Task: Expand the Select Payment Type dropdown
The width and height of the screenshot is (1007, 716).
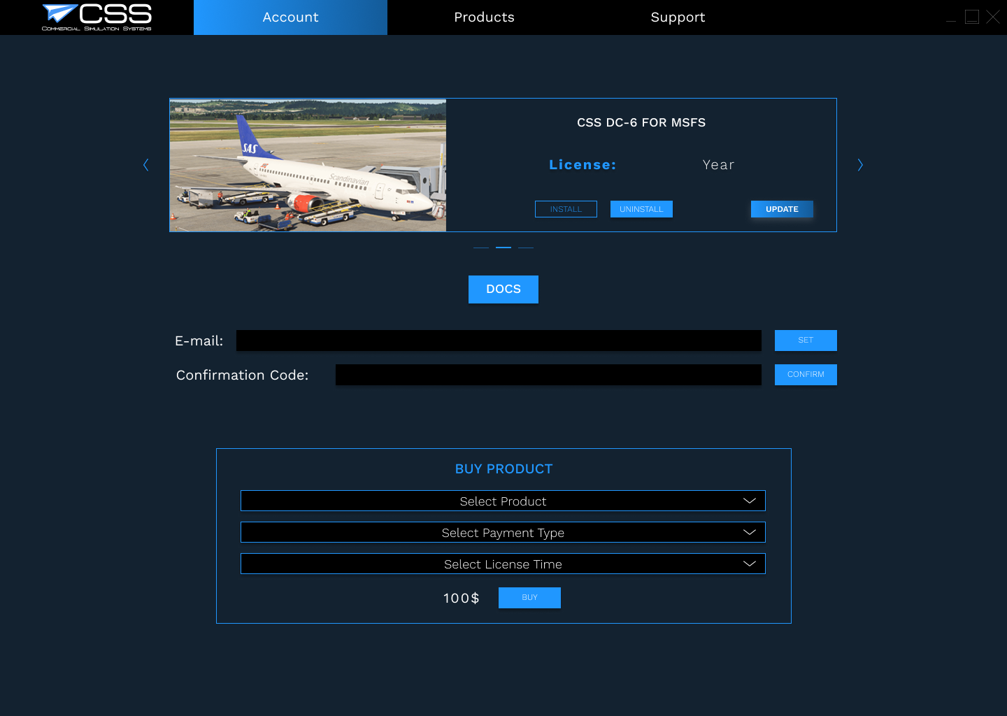Action: pos(503,532)
